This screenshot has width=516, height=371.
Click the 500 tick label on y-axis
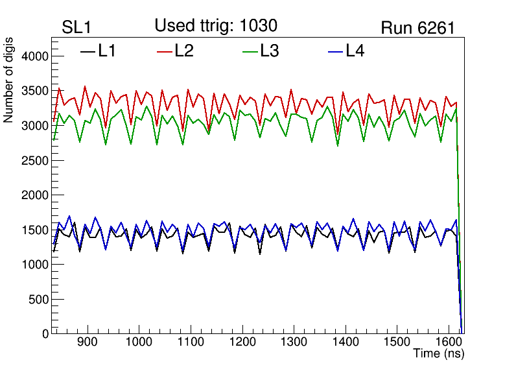tap(39, 300)
